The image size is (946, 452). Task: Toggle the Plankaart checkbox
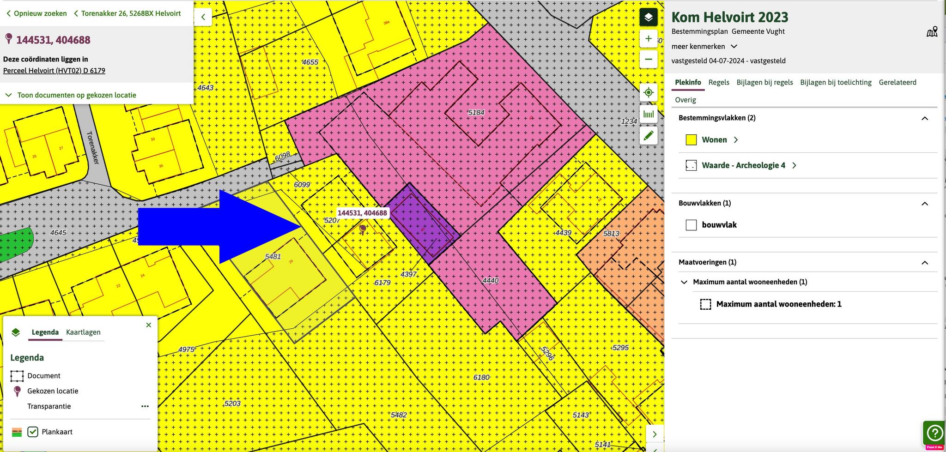tap(33, 432)
